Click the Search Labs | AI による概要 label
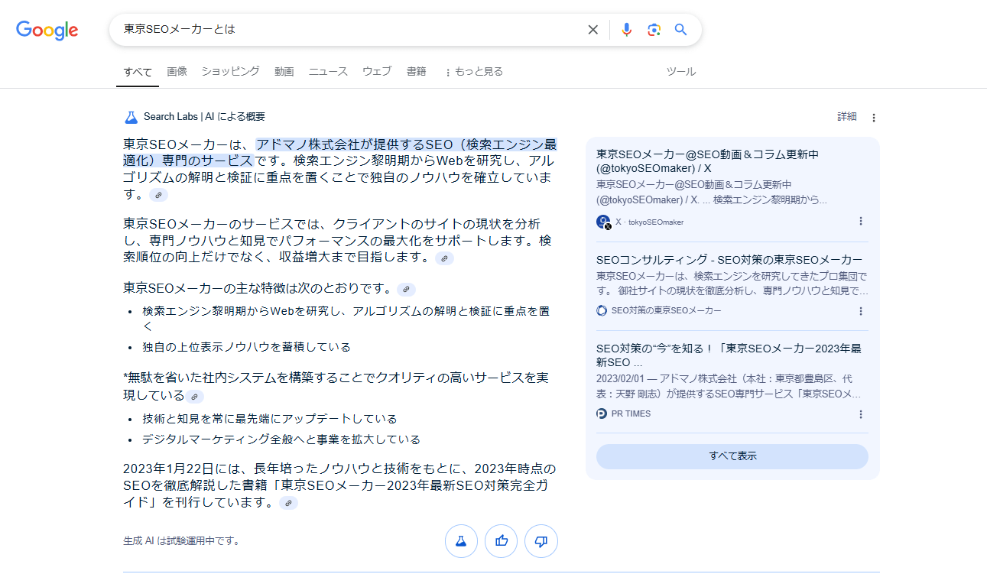The height and width of the screenshot is (587, 987). [204, 117]
